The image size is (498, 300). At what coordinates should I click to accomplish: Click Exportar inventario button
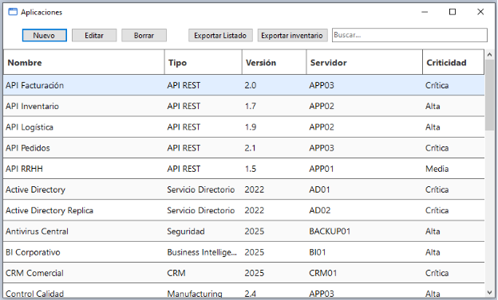coord(292,35)
